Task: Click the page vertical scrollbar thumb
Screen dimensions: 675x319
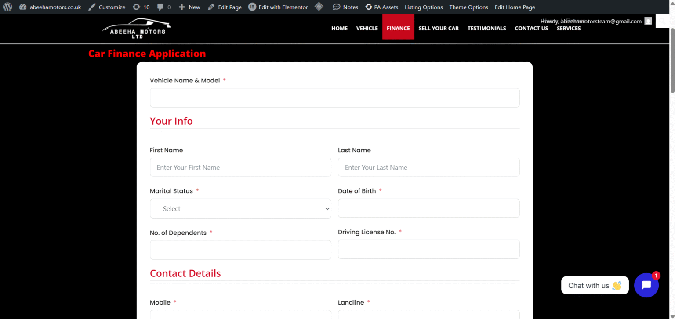Action: pos(672,61)
